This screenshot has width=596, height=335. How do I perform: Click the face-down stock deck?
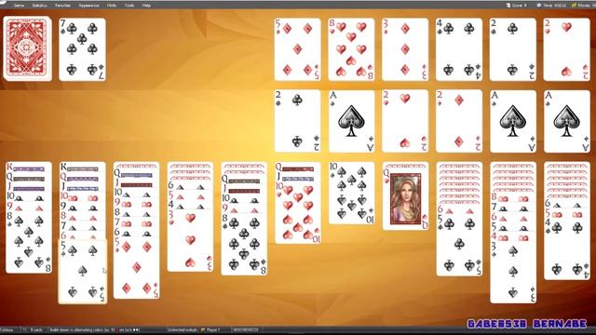27,48
